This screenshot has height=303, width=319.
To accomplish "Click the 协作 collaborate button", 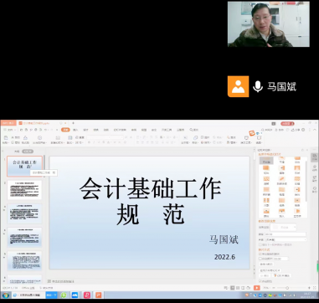I will pyautogui.click(x=280, y=130).
